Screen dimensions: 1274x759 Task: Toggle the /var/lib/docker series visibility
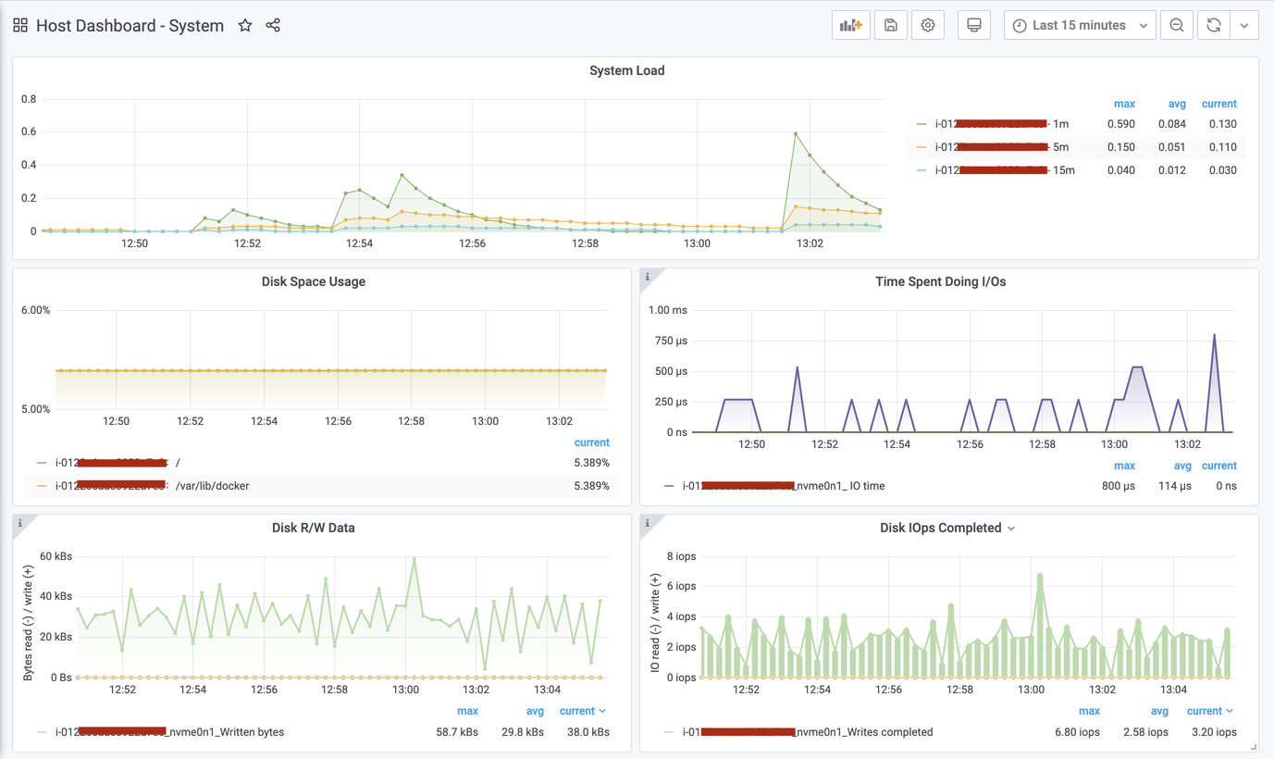[212, 486]
